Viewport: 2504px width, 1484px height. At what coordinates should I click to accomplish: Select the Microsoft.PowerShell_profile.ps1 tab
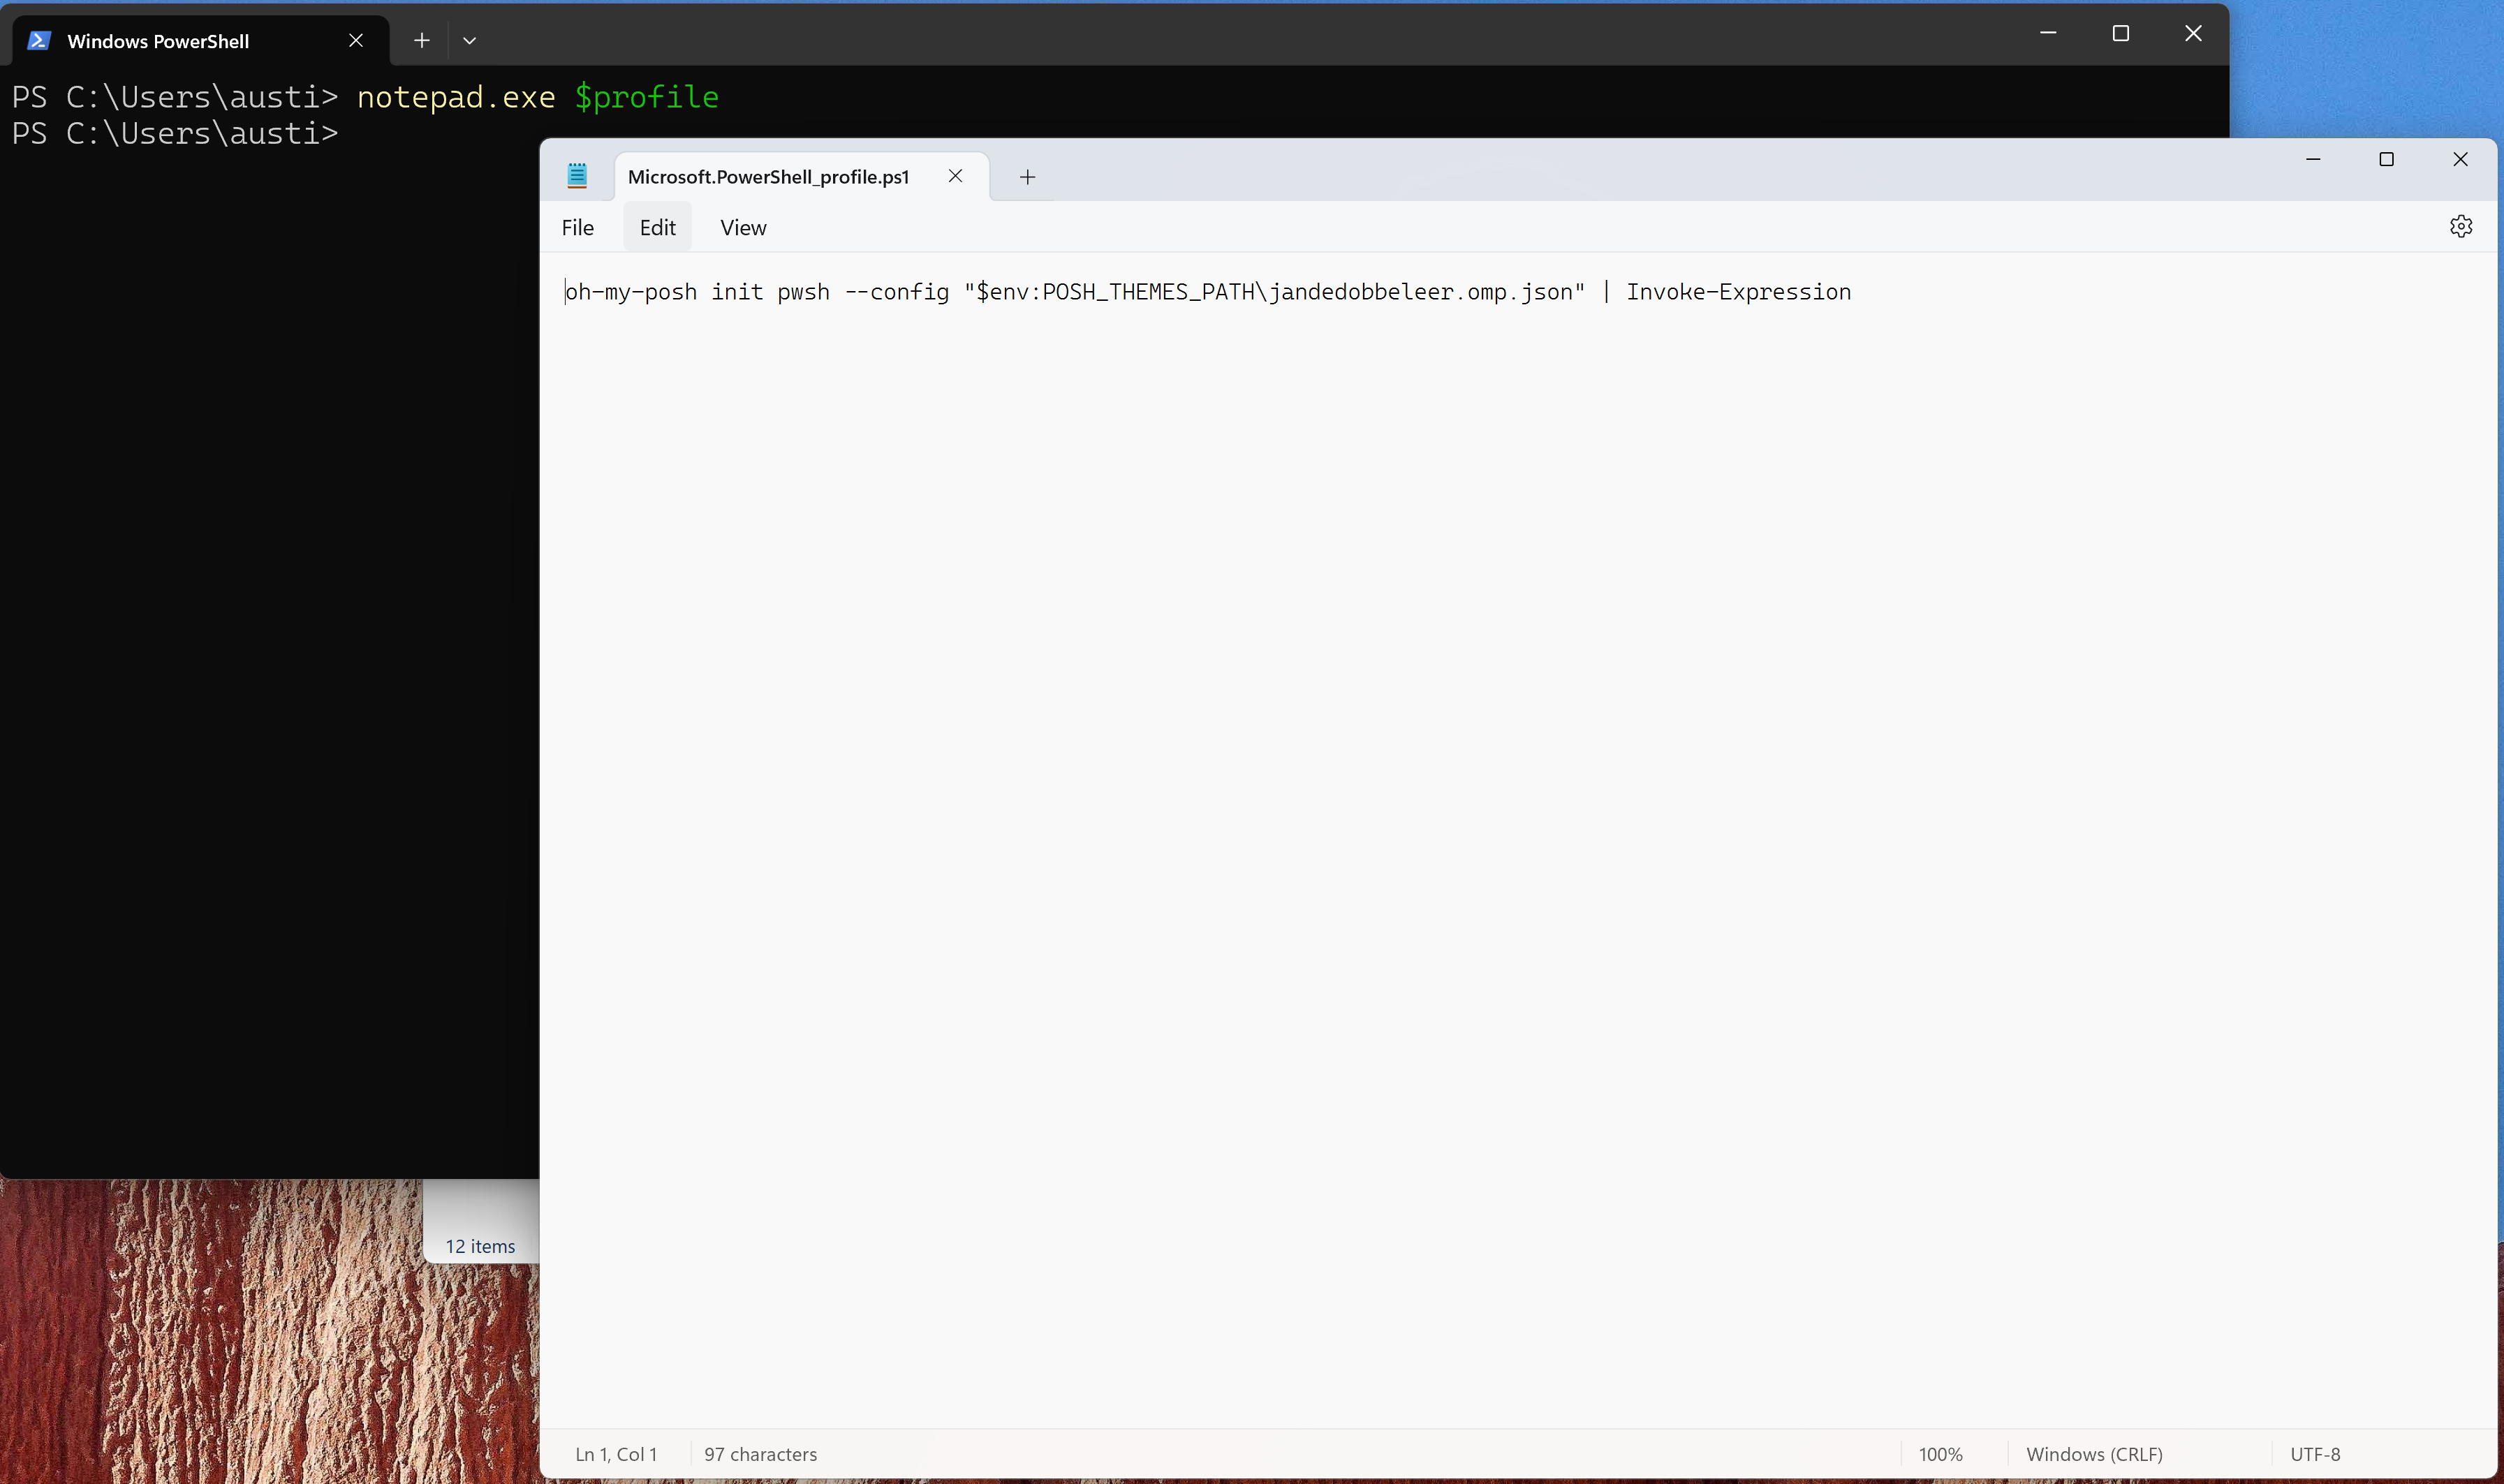[x=768, y=177]
